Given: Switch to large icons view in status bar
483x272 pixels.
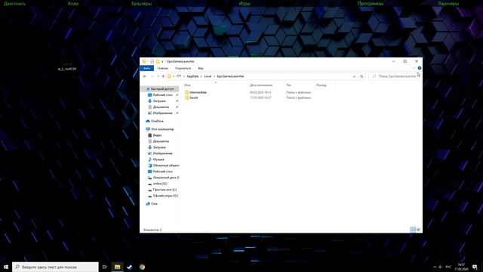Looking at the screenshot, I should tap(419, 230).
